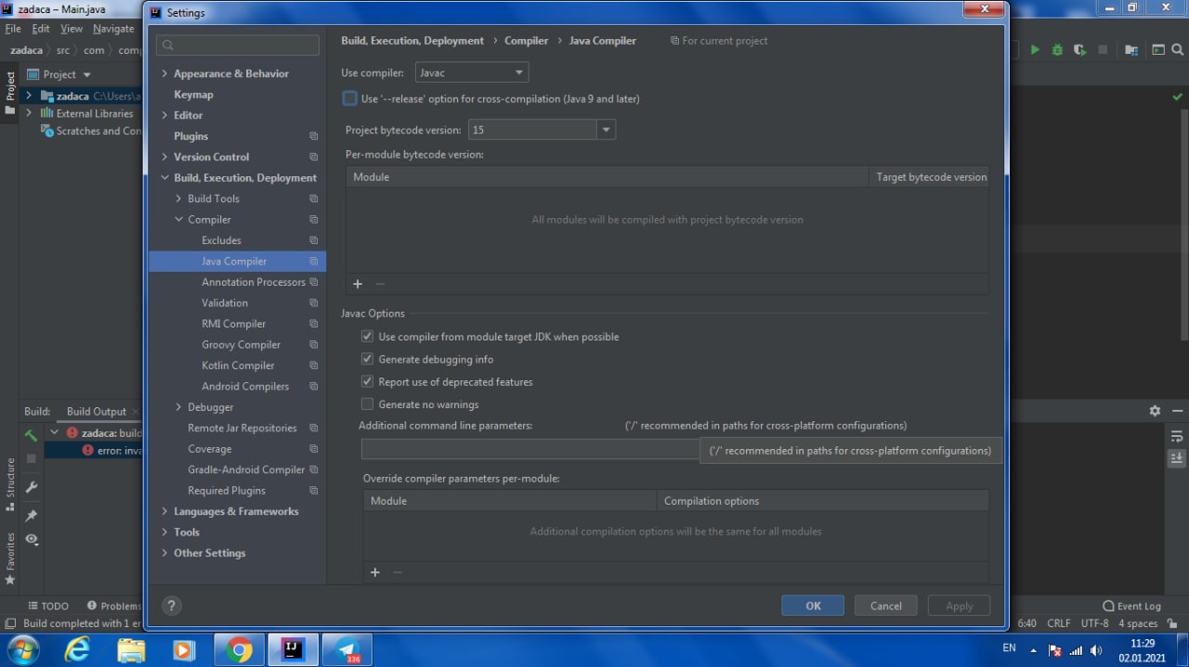Click the Compiler breadcrumb in settings header

click(527, 41)
